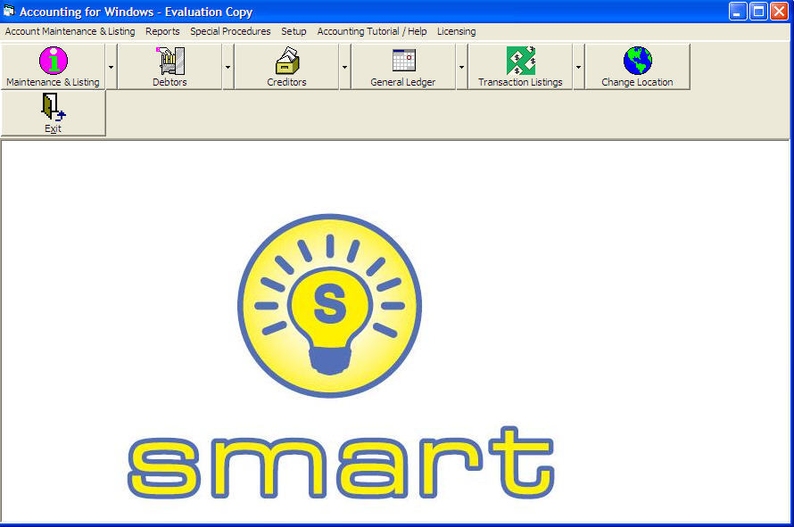This screenshot has height=527, width=794.
Task: Click the application icon in the title bar
Action: [x=9, y=11]
